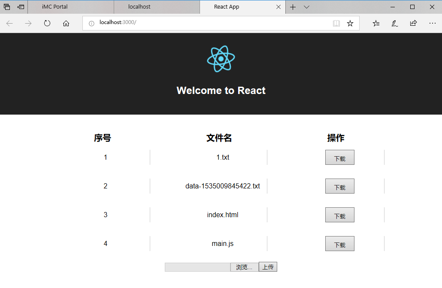Maximize the browser window

(x=412, y=7)
